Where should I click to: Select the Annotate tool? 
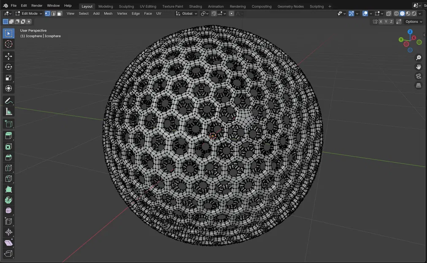pos(8,101)
